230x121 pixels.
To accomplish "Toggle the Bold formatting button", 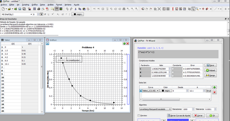I will tap(41, 14).
